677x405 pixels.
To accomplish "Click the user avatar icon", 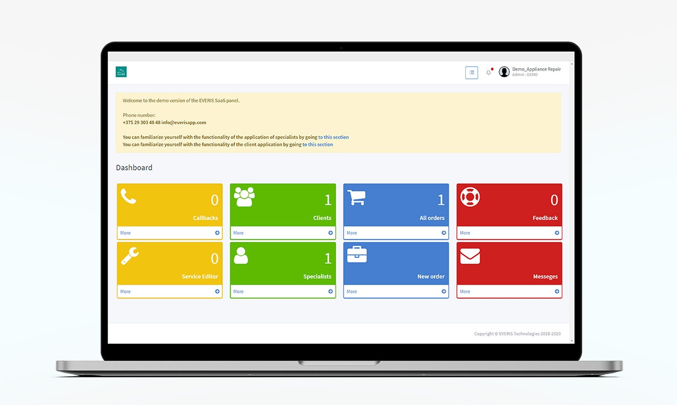I will [504, 72].
